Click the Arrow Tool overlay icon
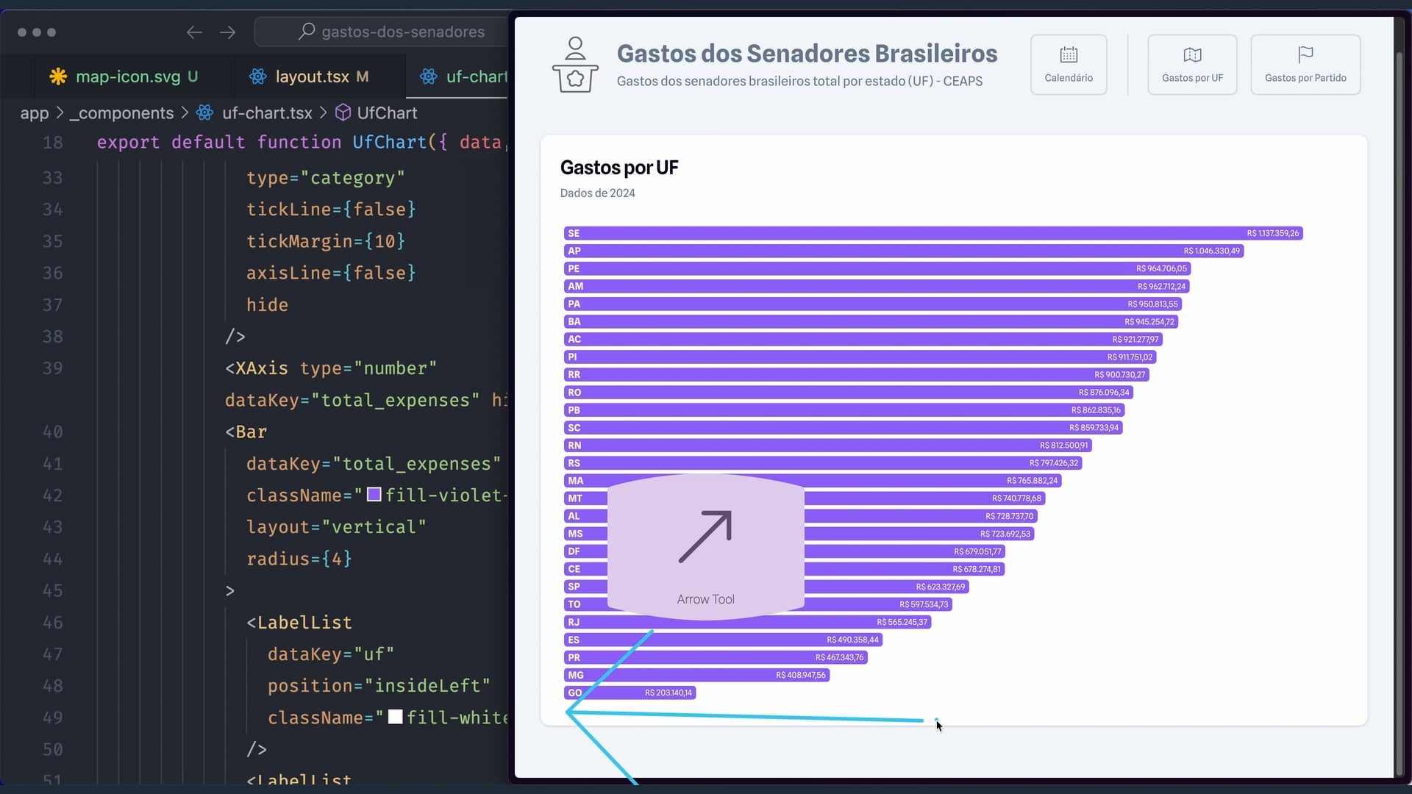1412x794 pixels. pyautogui.click(x=705, y=537)
